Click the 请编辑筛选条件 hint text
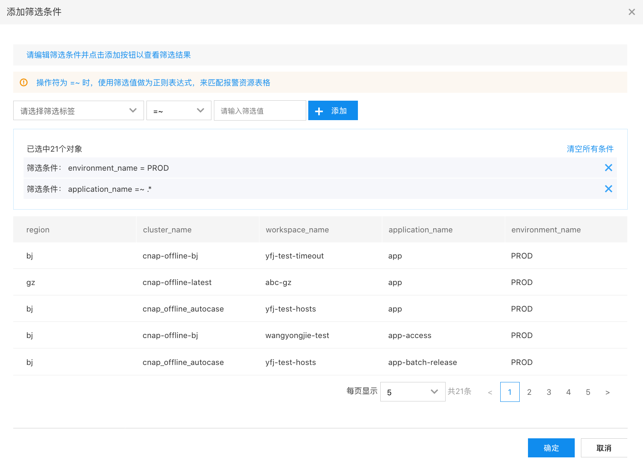The image size is (643, 464). click(108, 55)
